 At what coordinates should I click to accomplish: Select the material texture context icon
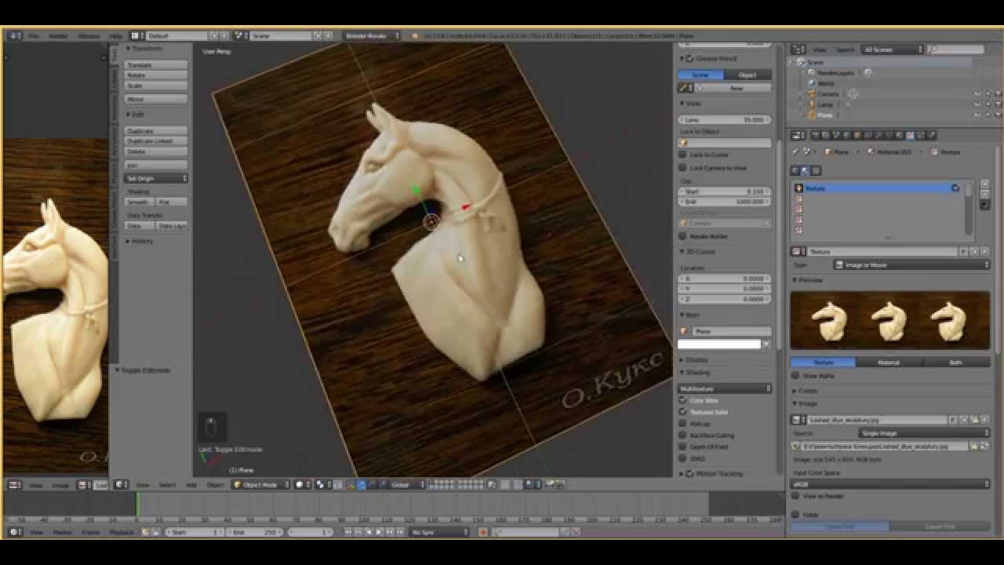coord(806,170)
